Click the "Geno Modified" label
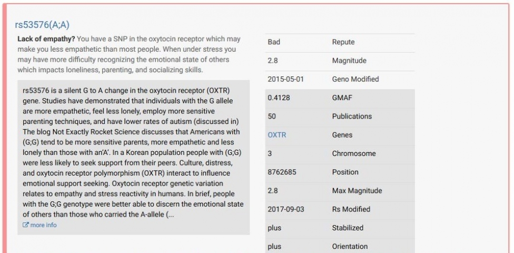Screen dimensions: 514x253 pos(355,79)
